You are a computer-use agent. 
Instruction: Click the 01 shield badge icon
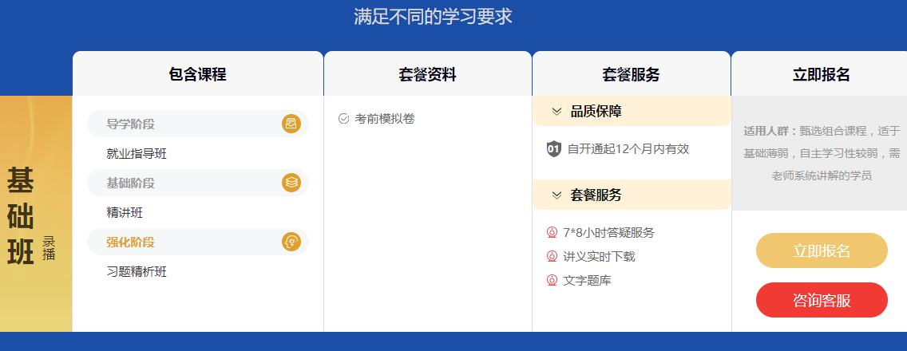click(553, 149)
